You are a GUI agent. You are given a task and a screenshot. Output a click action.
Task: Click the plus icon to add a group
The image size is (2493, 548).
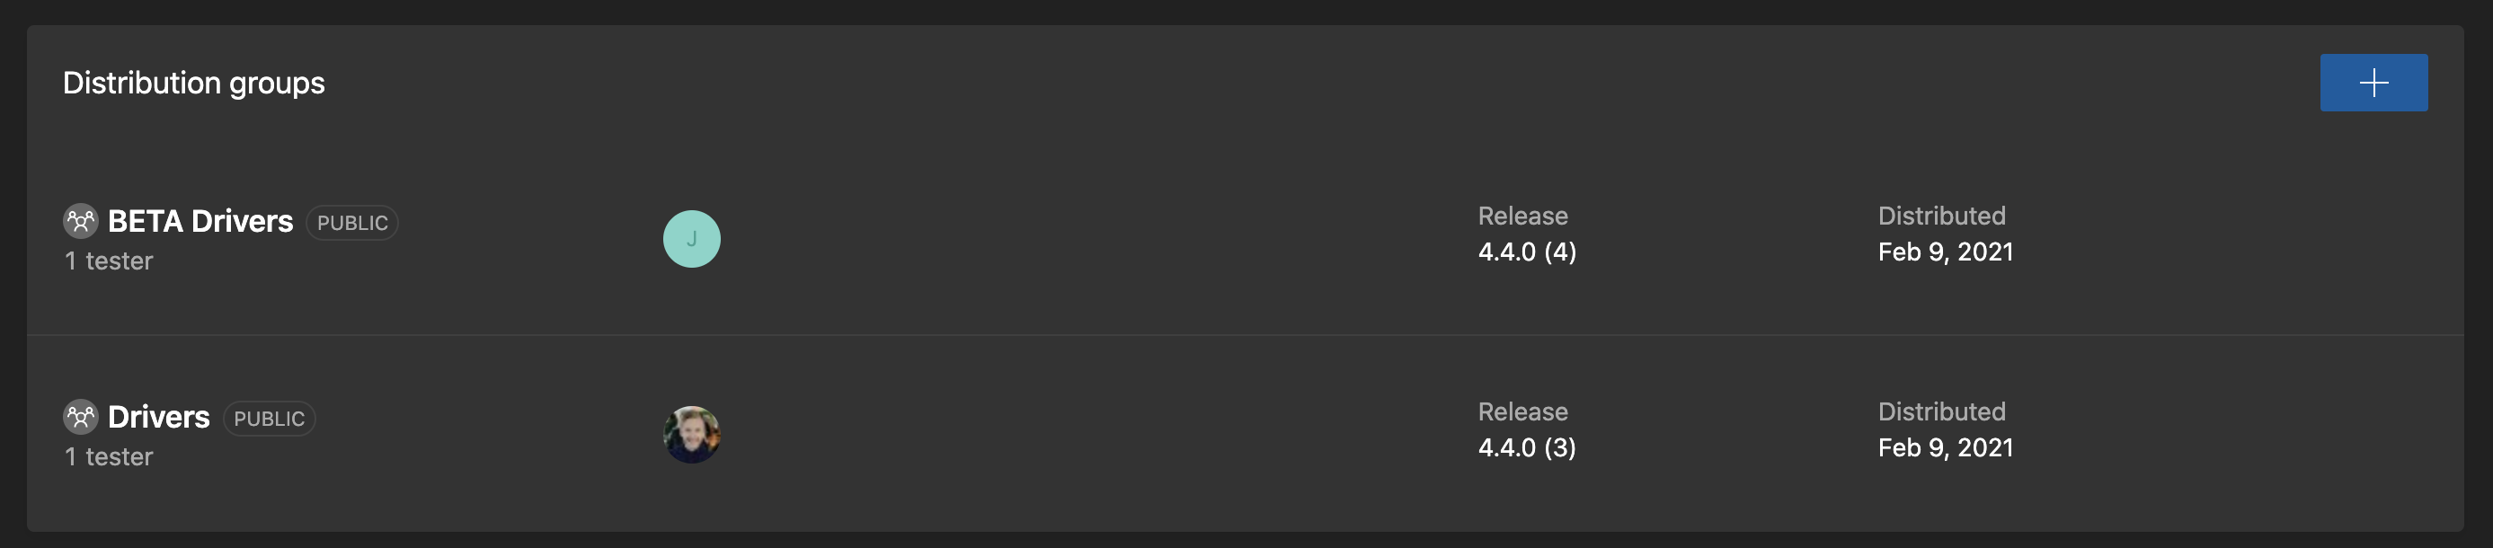(2373, 83)
